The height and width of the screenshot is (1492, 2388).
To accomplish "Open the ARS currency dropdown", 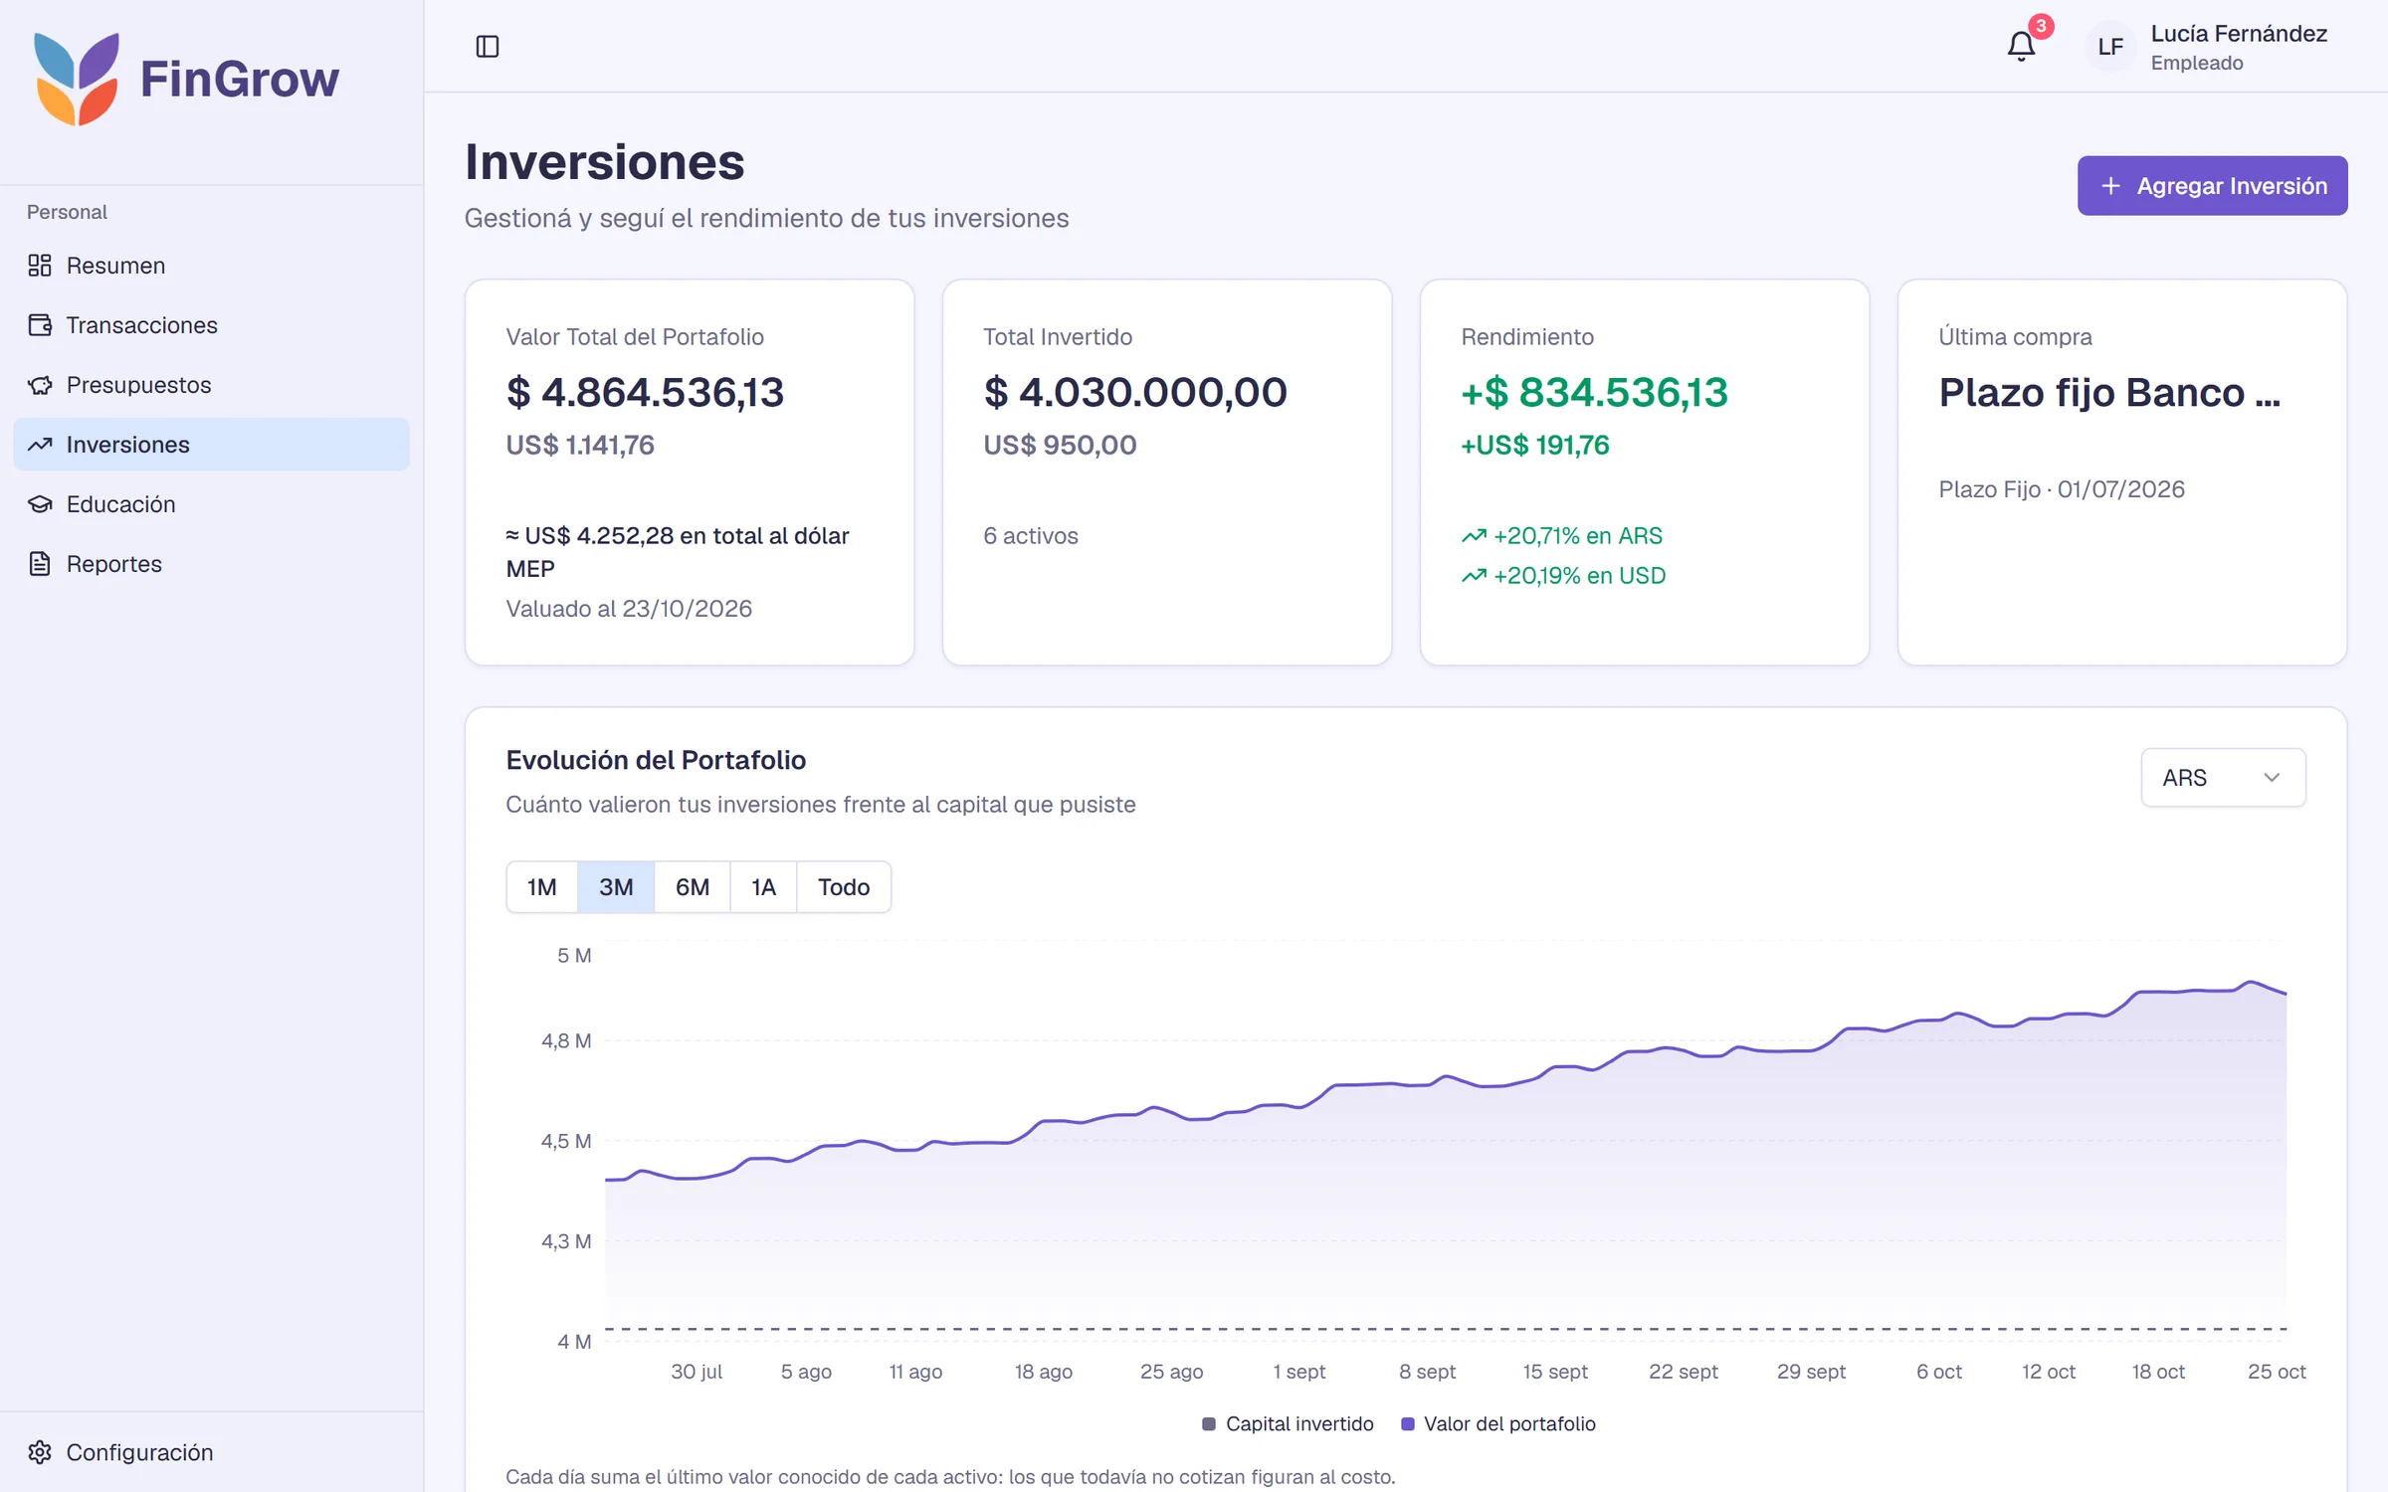I will pos(2223,778).
